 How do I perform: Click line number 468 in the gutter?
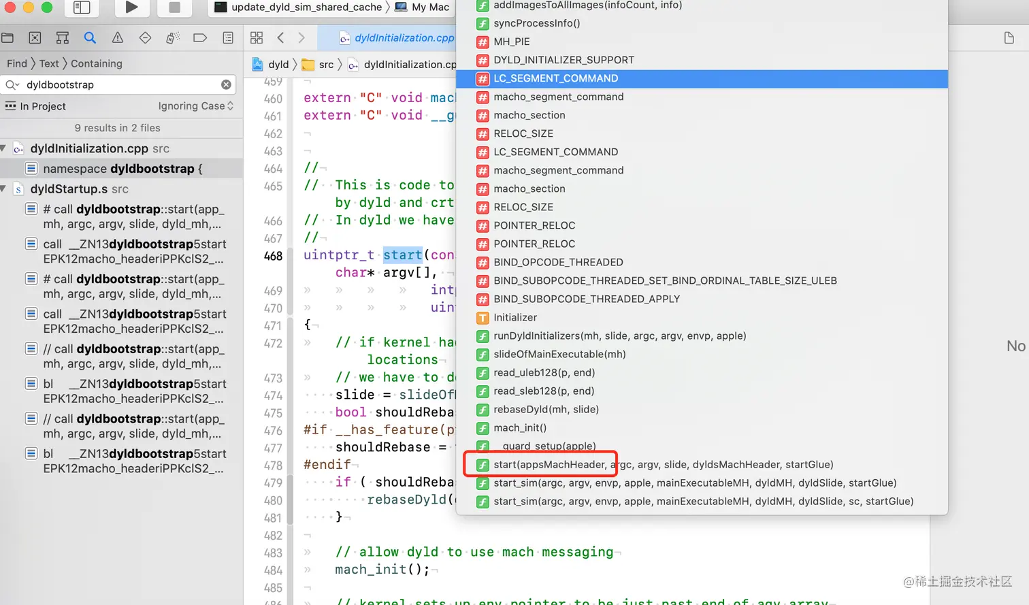(x=273, y=256)
